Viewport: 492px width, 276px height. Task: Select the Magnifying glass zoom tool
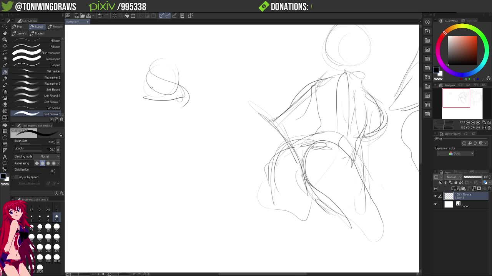click(5, 26)
